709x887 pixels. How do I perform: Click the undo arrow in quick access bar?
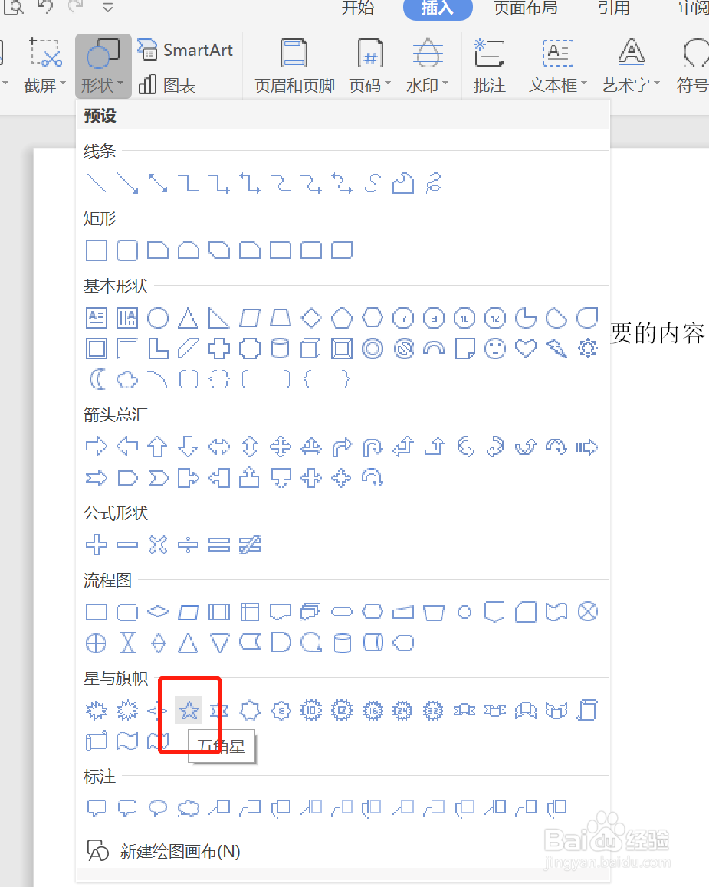tap(46, 8)
